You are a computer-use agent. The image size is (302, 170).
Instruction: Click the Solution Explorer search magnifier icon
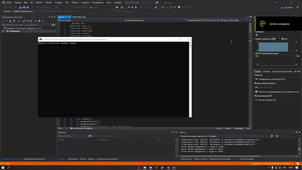click(x=52, y=25)
